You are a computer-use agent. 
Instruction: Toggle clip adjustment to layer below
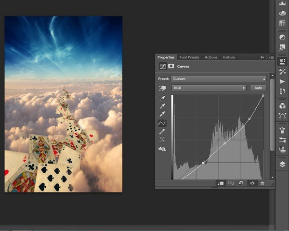[x=221, y=183]
